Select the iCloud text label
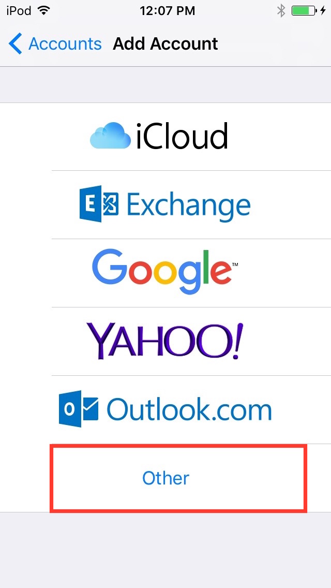This screenshot has height=588, width=331. tap(182, 136)
